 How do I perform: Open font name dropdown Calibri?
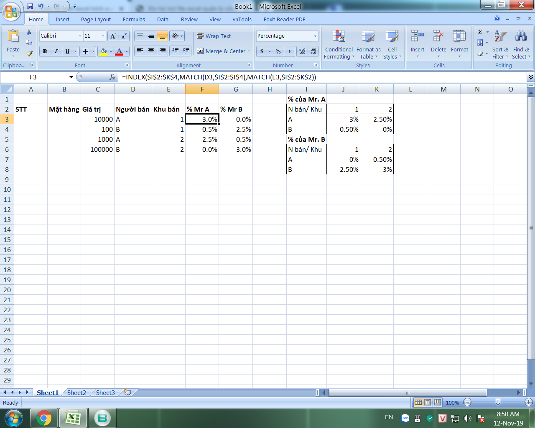tap(80, 36)
